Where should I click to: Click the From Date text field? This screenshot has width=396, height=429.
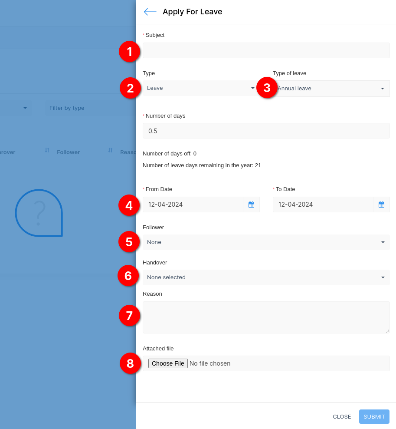tap(193, 205)
